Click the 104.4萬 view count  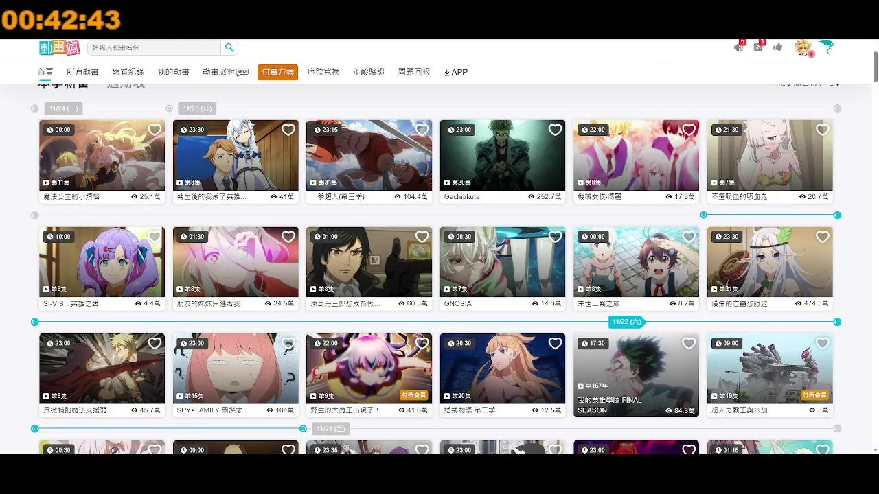pyautogui.click(x=415, y=197)
